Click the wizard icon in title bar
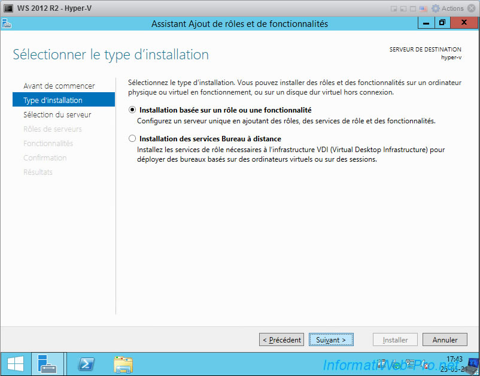The width and height of the screenshot is (480, 376). pyautogui.click(x=7, y=23)
